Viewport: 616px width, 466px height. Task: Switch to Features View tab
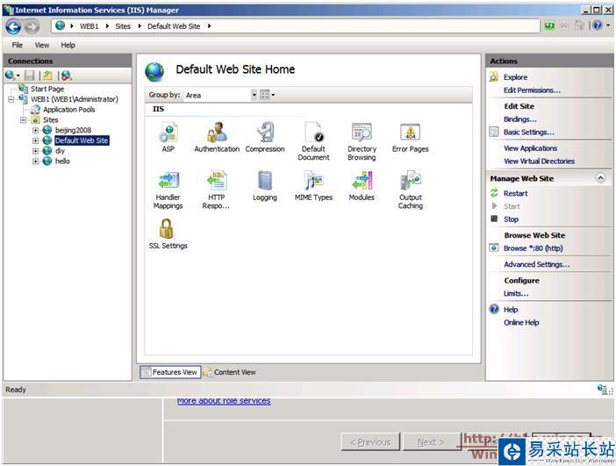point(170,372)
